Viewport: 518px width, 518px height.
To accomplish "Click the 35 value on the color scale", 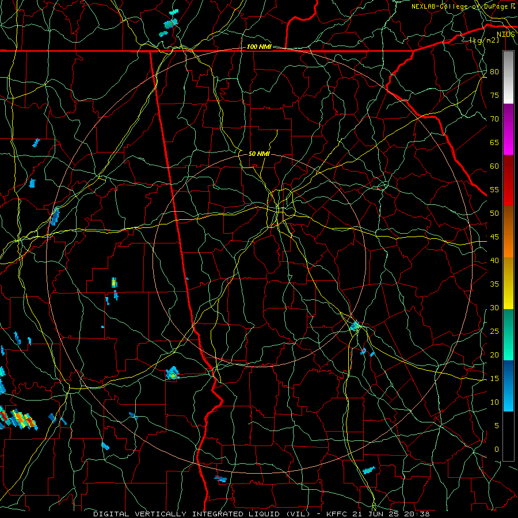I will [x=494, y=284].
